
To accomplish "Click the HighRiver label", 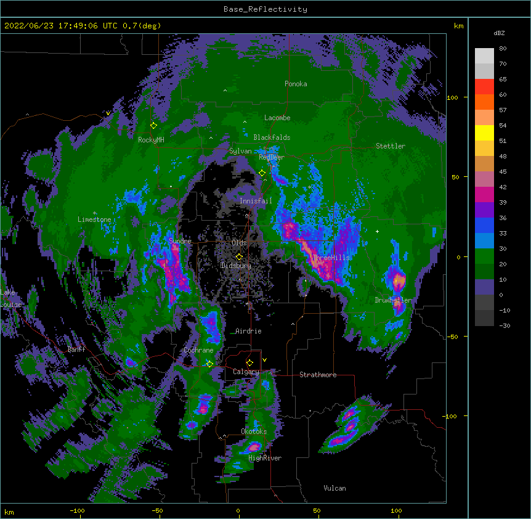I will [265, 458].
